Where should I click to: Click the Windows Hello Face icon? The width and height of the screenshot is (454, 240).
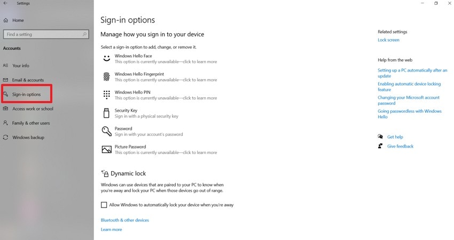click(x=106, y=58)
